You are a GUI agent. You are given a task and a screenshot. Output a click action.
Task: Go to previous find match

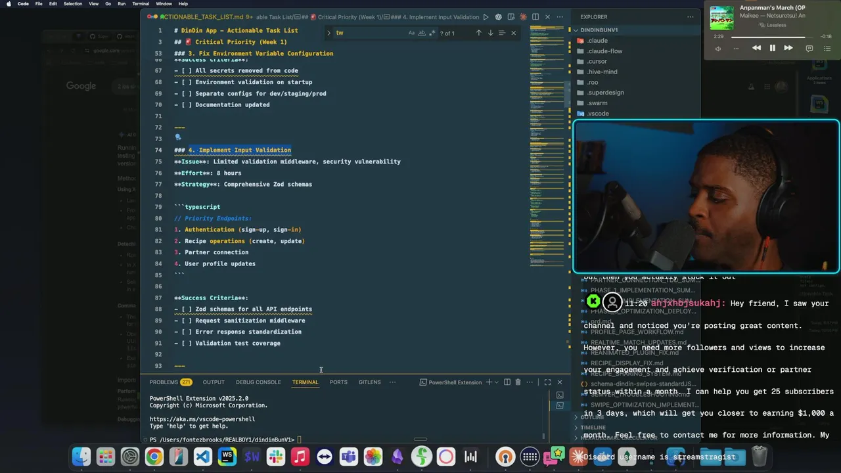point(478,33)
